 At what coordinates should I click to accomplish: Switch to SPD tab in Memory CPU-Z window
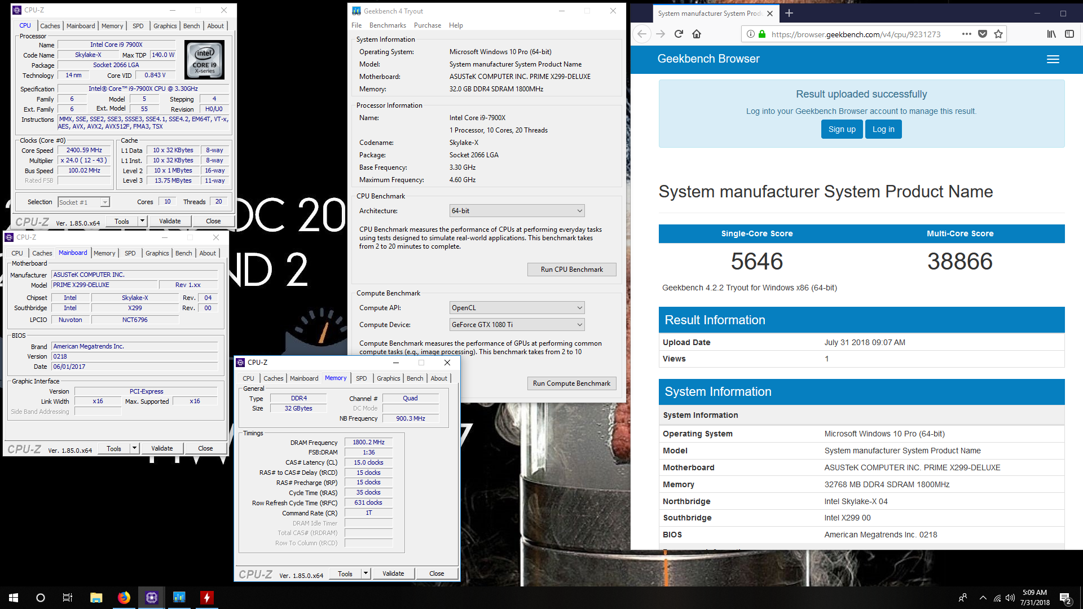pyautogui.click(x=362, y=378)
